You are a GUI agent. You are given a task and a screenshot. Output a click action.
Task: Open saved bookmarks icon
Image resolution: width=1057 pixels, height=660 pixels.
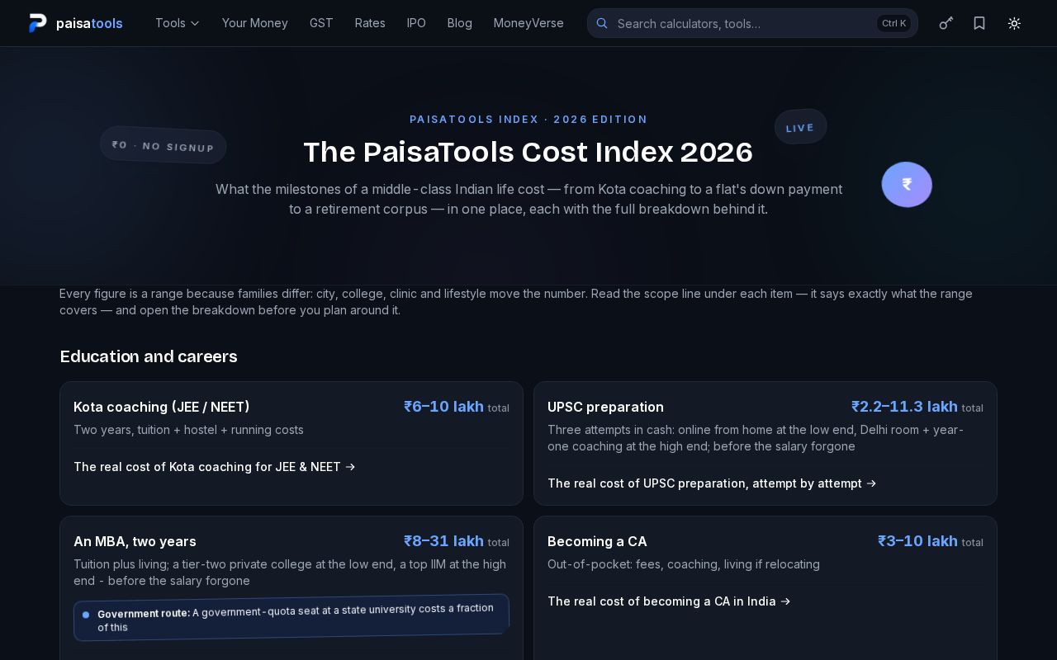tap(979, 23)
